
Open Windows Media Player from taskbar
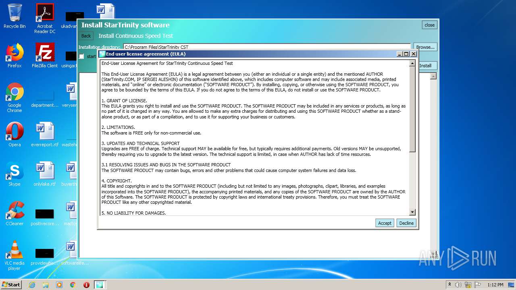(x=59, y=285)
